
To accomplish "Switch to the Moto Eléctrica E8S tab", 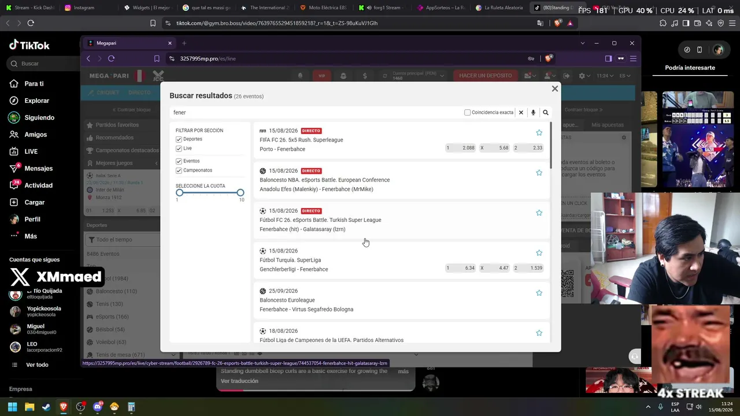I will coord(323,8).
